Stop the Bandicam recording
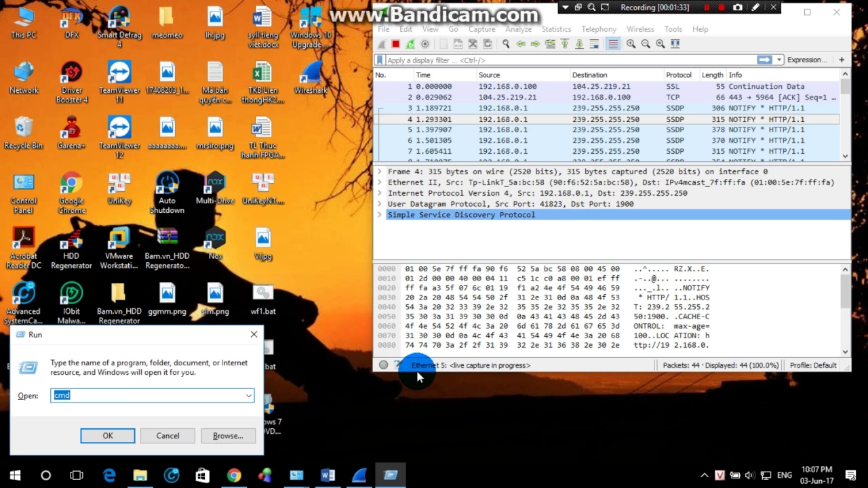Viewport: 868px width, 488px height. 722,7
